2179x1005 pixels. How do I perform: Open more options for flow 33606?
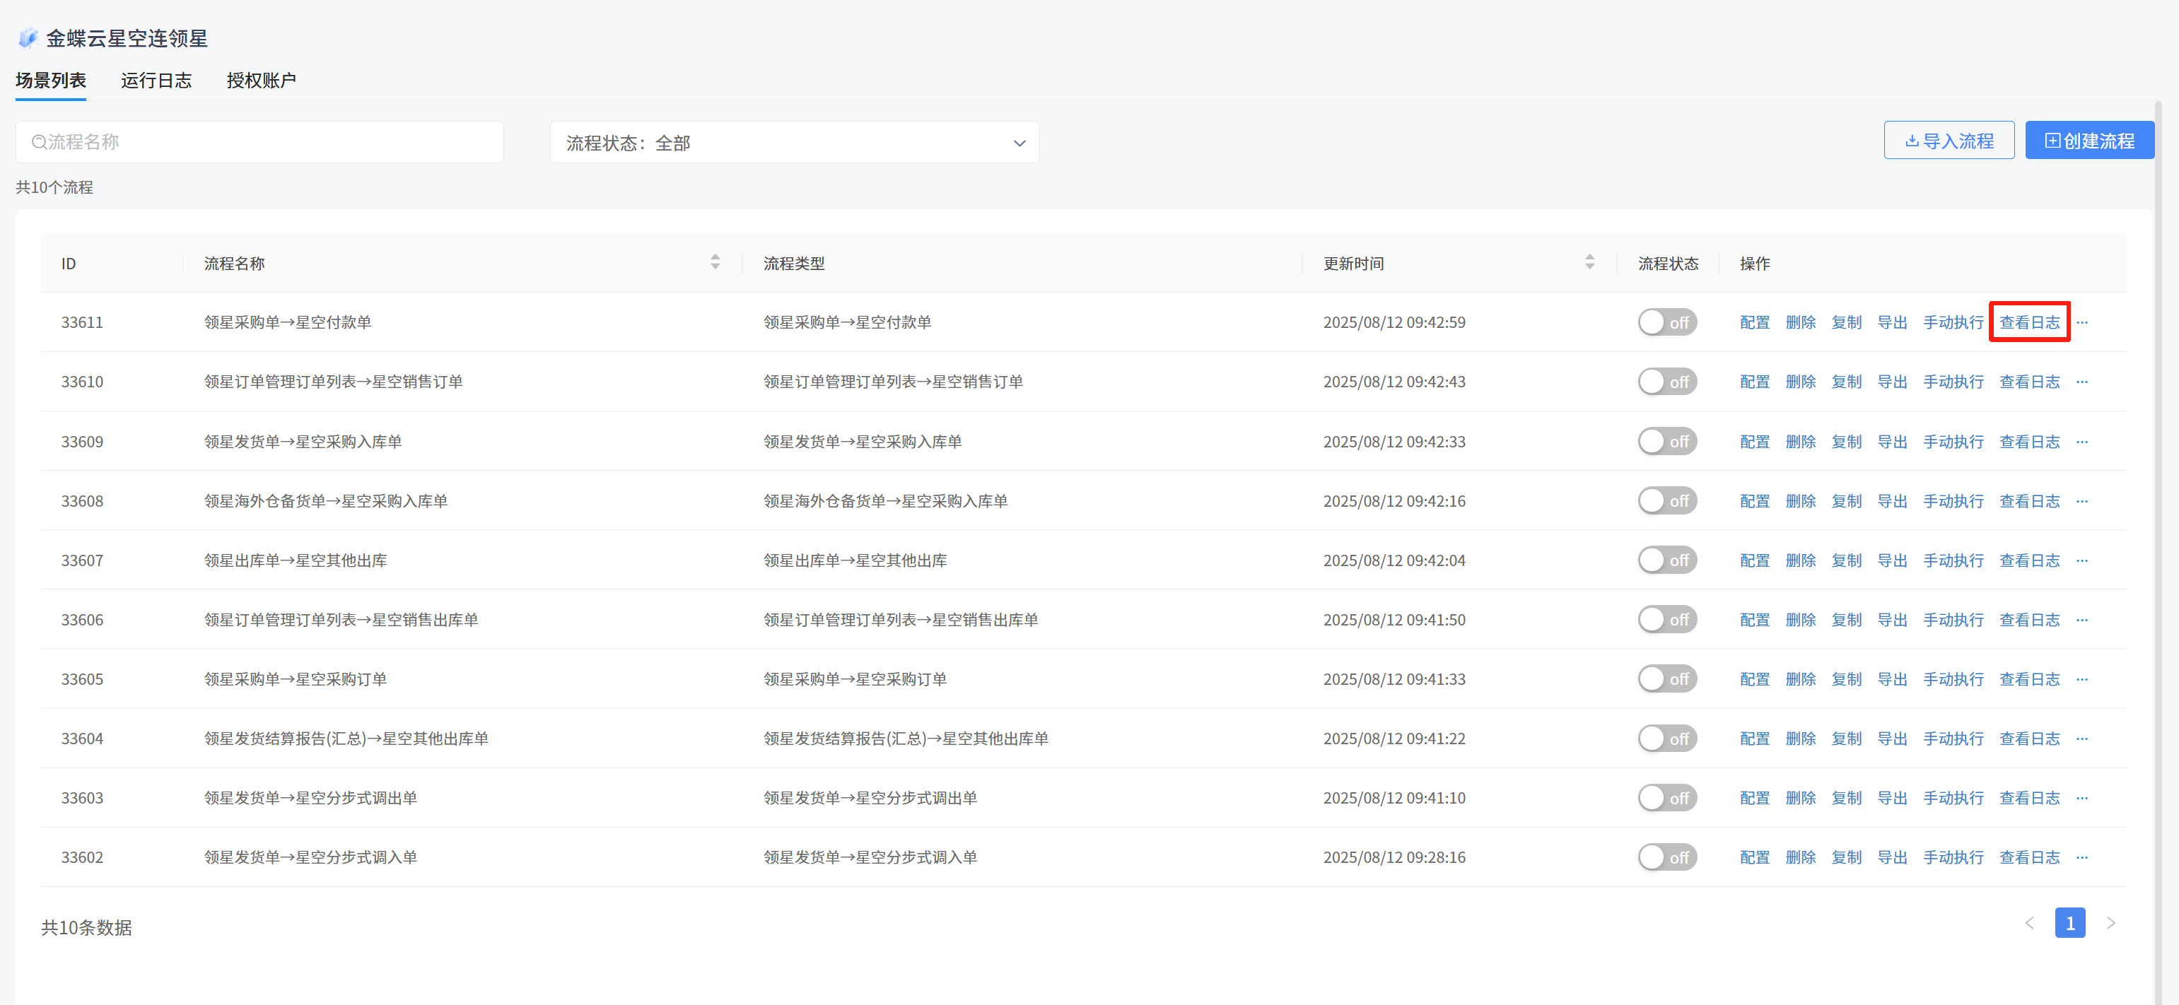coord(2081,620)
